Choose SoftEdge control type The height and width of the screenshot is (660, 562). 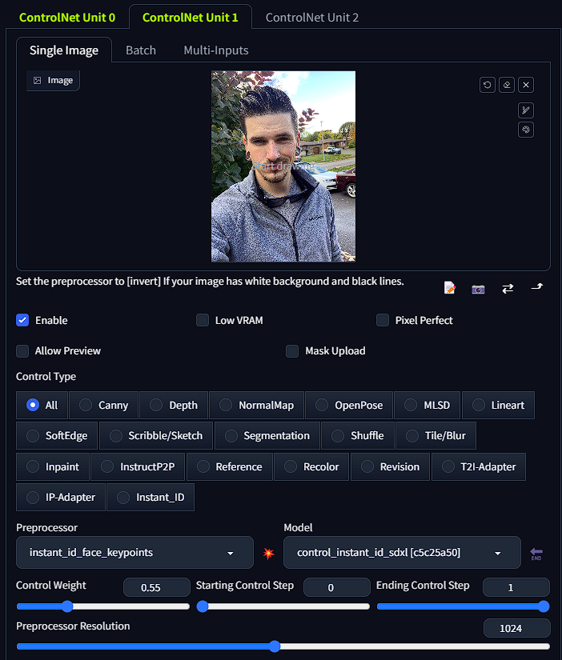(57, 436)
